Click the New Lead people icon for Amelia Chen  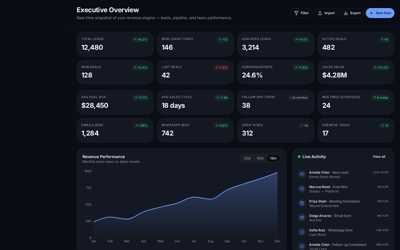302,174
